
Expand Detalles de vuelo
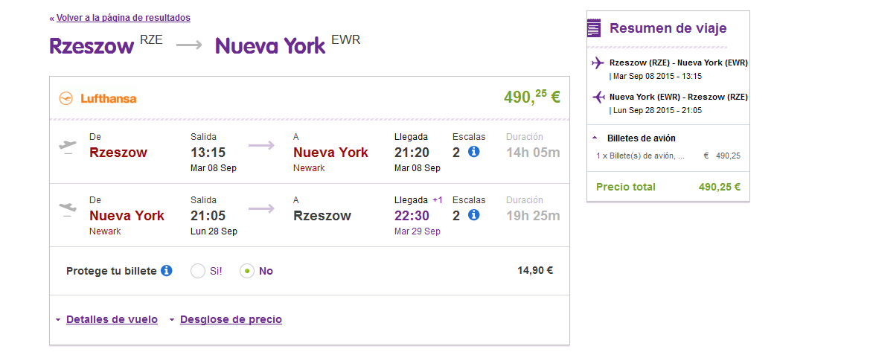[x=112, y=320]
